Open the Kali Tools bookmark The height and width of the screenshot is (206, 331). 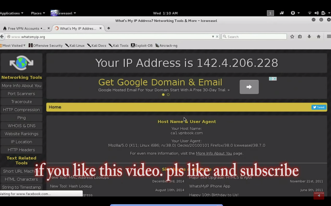point(118,46)
